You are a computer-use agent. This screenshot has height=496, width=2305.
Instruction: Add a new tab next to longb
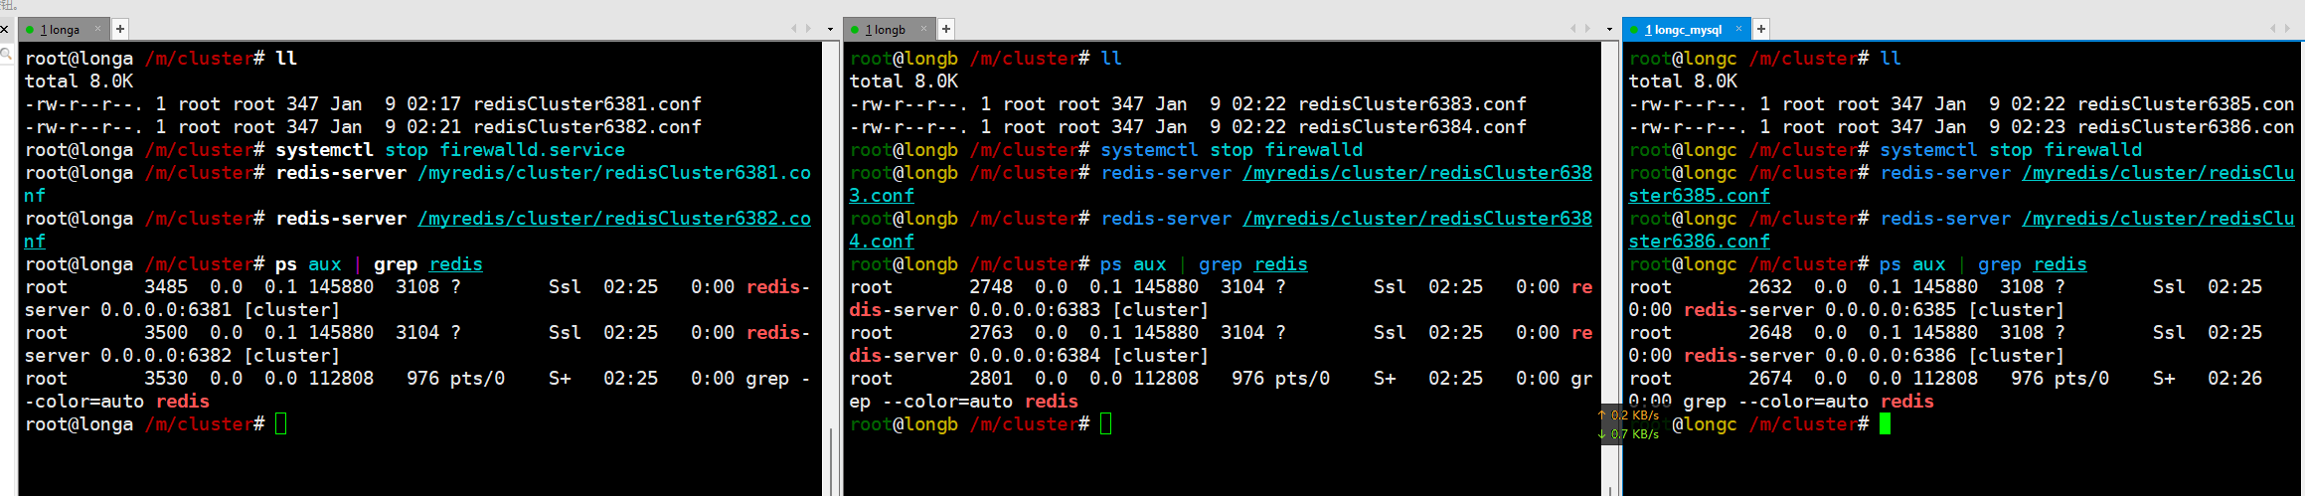(x=946, y=29)
